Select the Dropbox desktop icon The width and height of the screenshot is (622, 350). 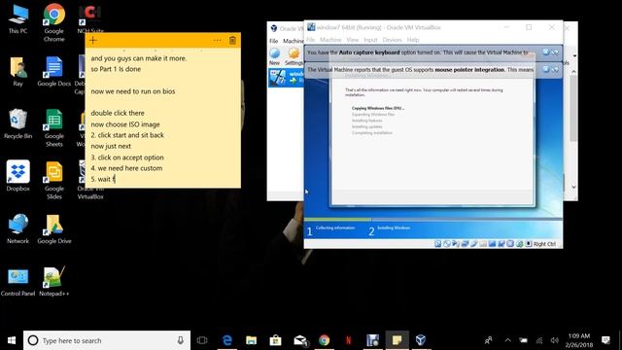pyautogui.click(x=17, y=176)
